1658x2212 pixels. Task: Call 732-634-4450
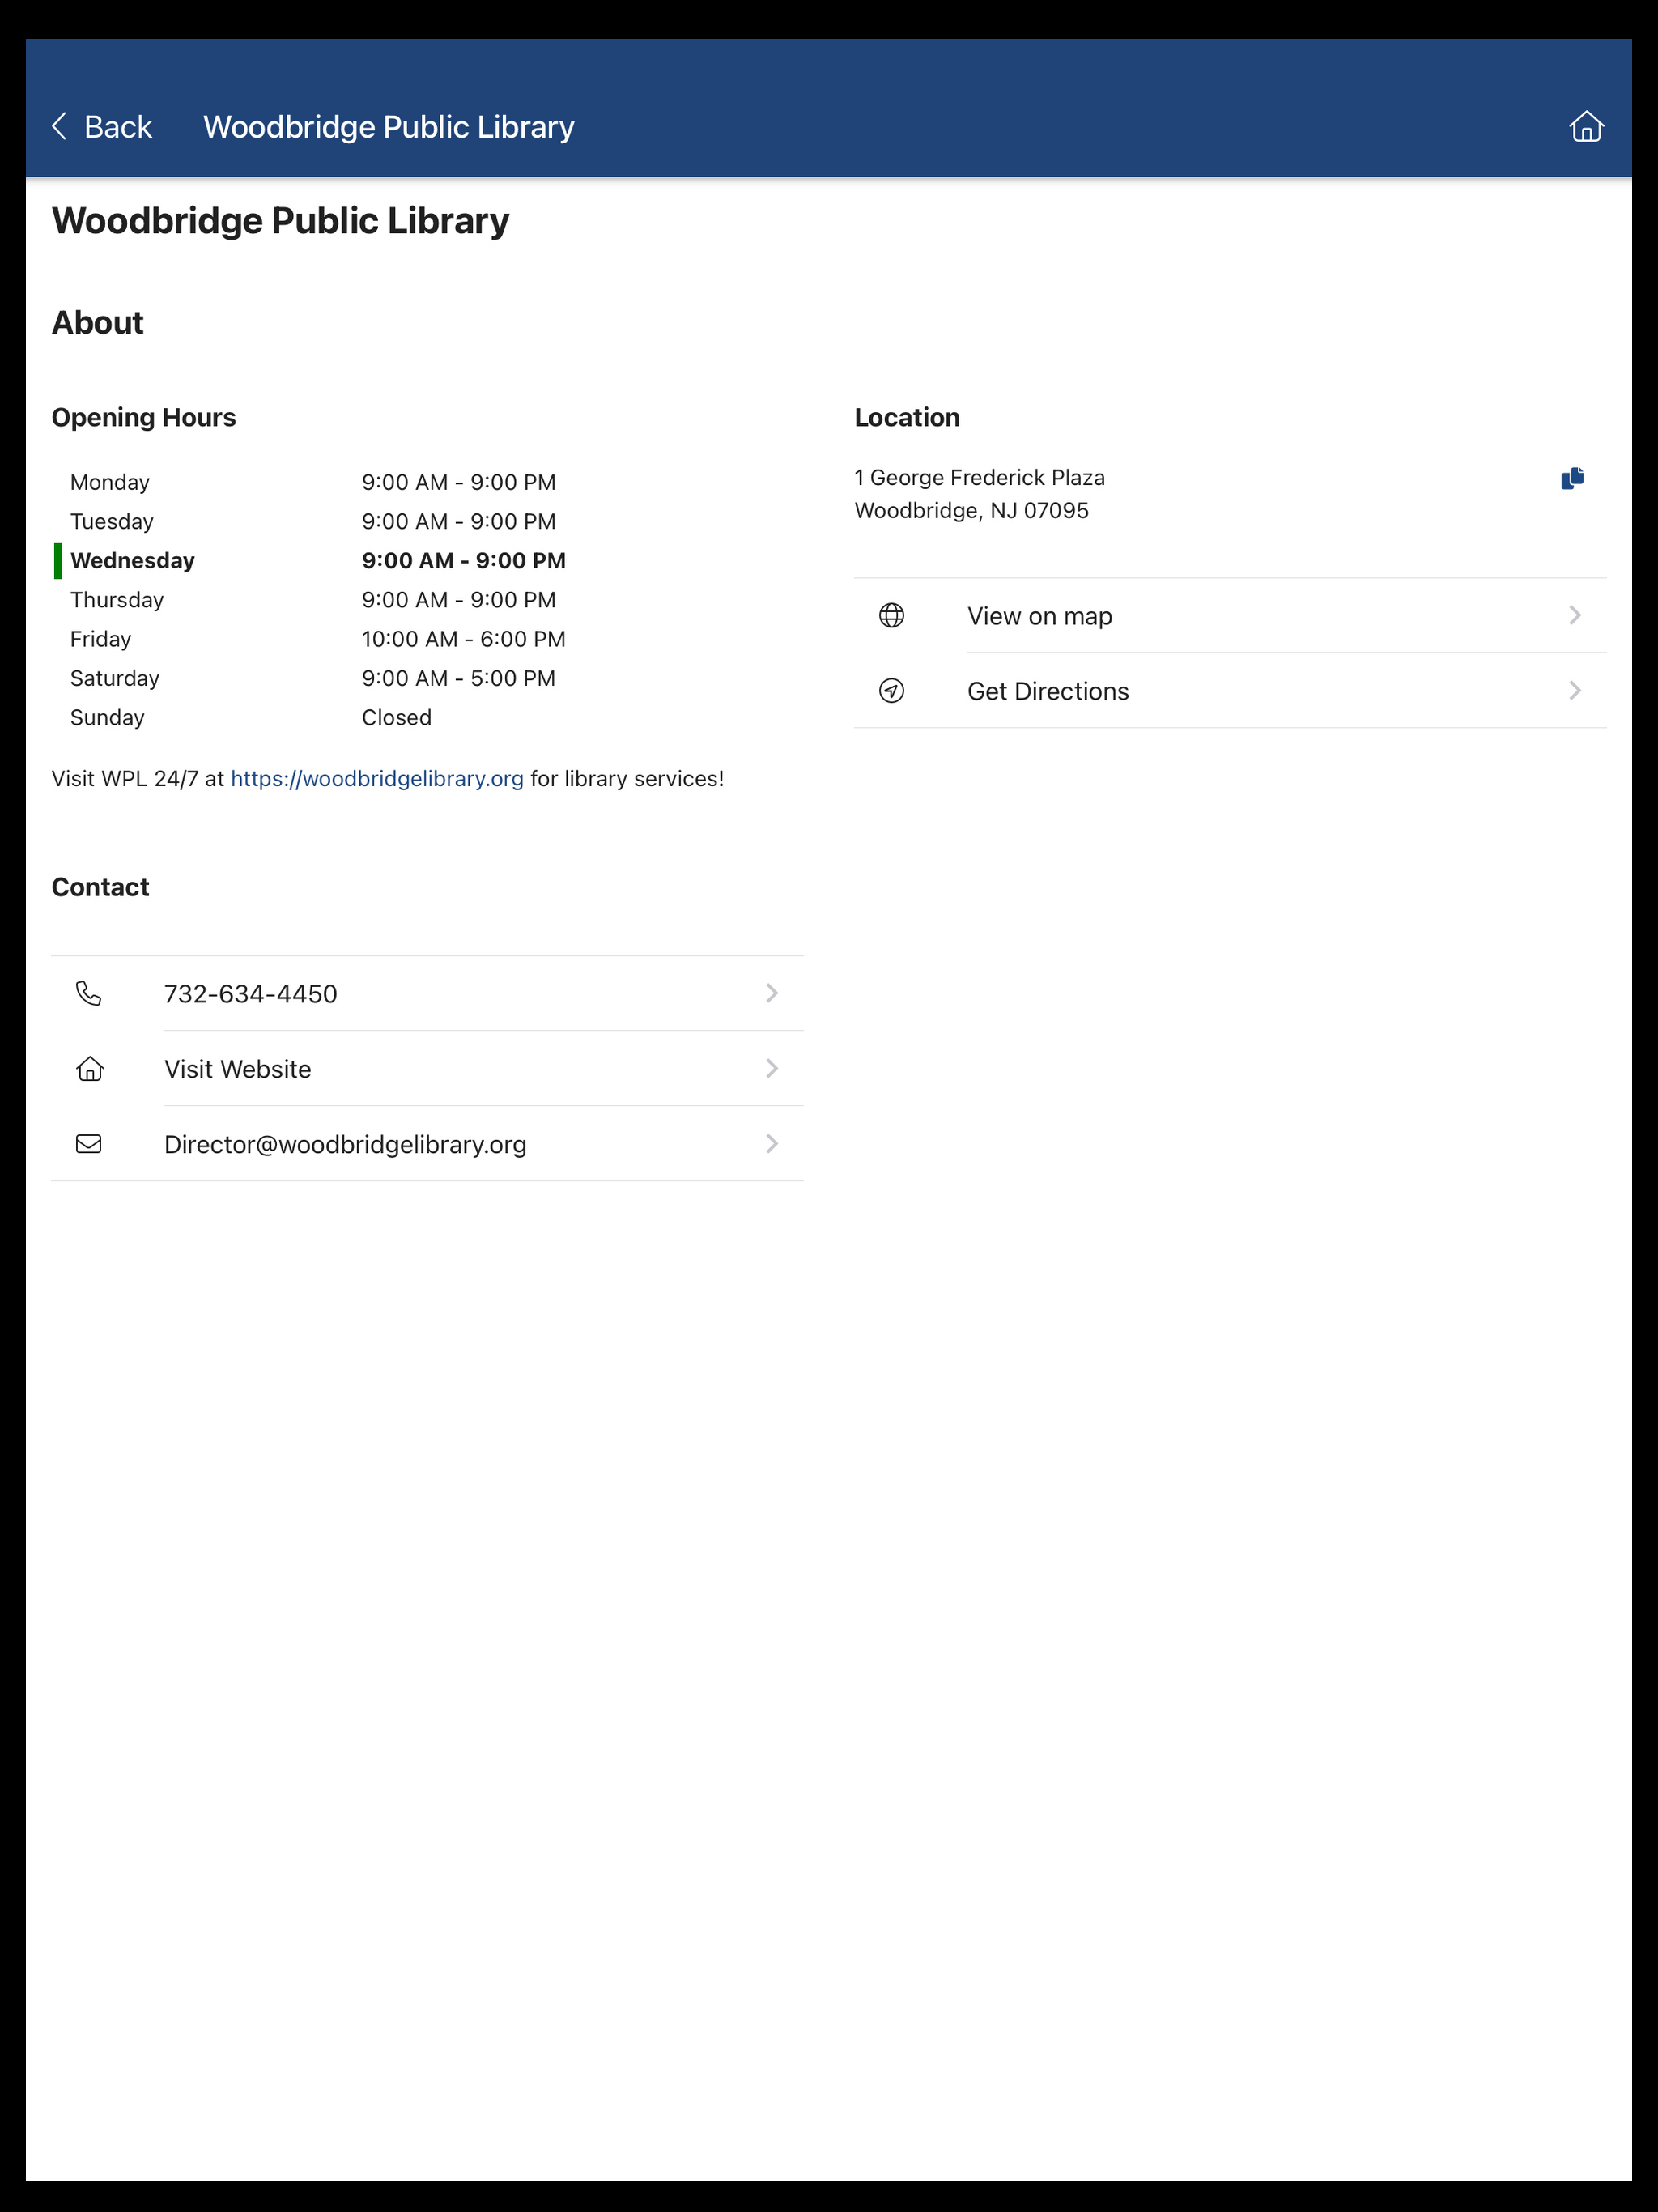(x=427, y=994)
